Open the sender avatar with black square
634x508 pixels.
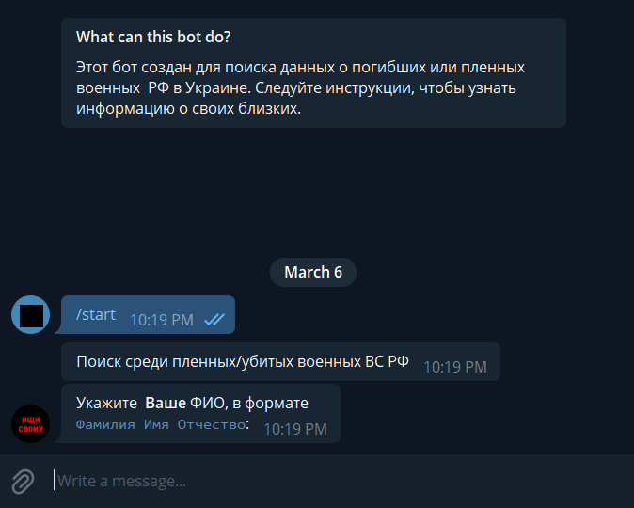(31, 314)
